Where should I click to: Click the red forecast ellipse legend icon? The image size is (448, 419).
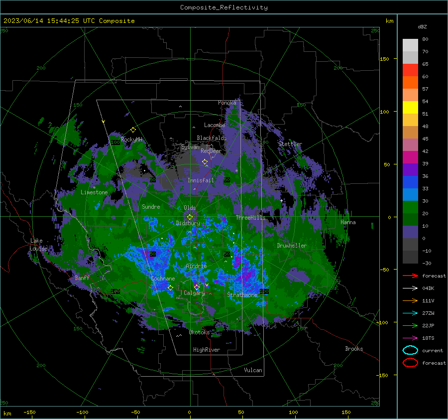(410, 363)
